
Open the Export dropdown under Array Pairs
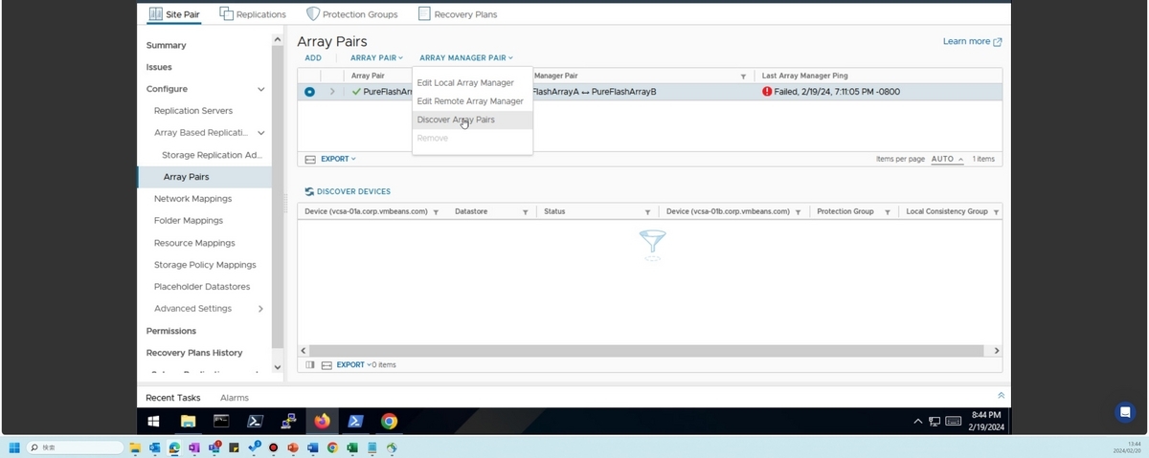338,160
